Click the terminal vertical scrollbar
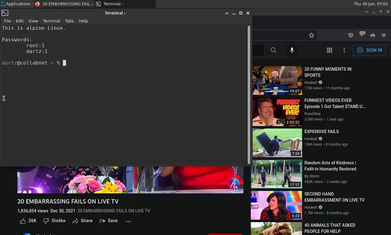 [249, 95]
